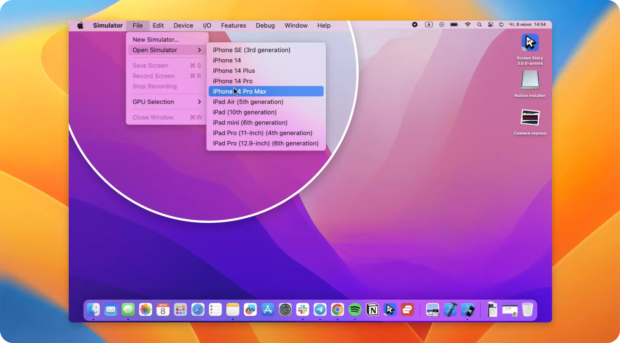Choose New Simulator... from File menu
Image resolution: width=620 pixels, height=343 pixels.
coord(167,40)
